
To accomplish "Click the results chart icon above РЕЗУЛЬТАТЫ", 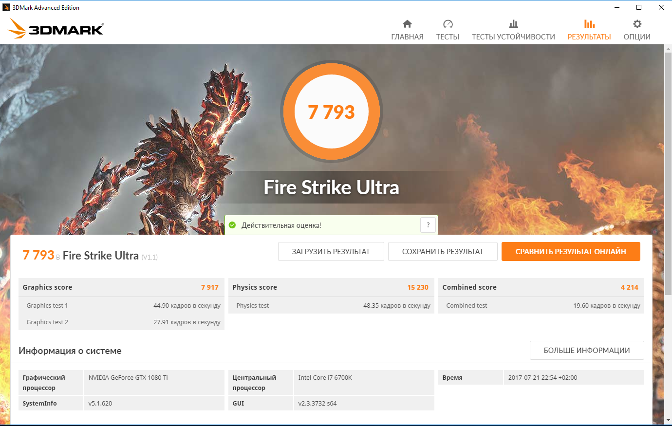I will [589, 24].
